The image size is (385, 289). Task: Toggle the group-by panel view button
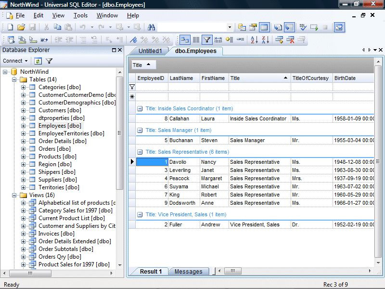(x=185, y=39)
